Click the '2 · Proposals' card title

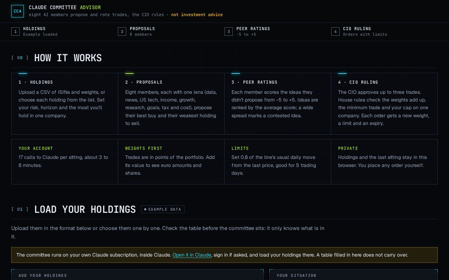pyautogui.click(x=144, y=82)
